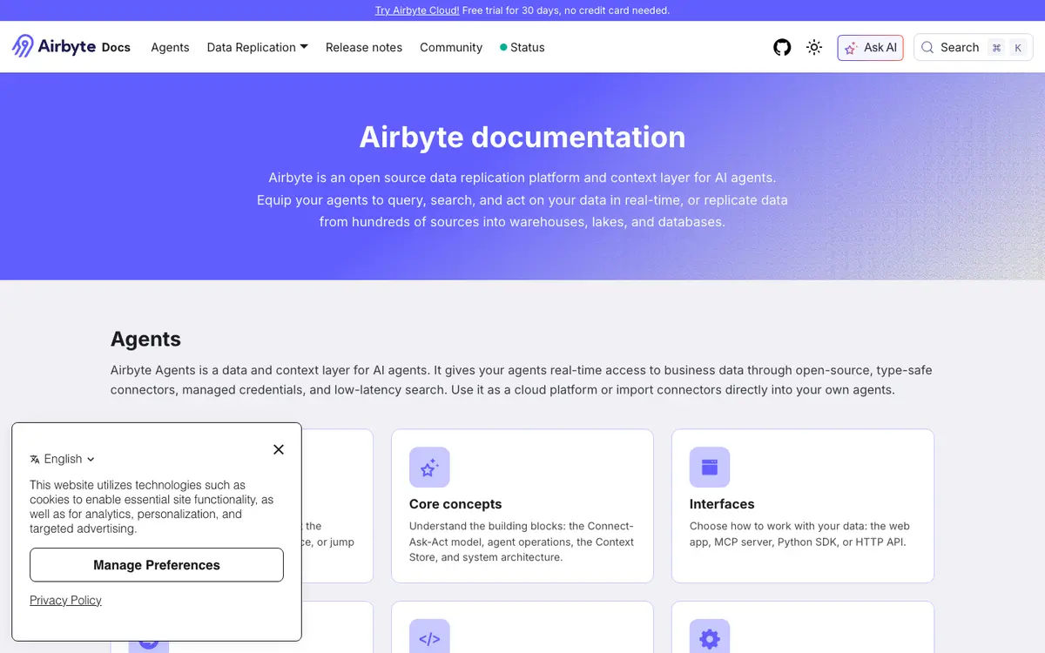The image size is (1045, 653).
Task: Expand the Data Replication dropdown
Action: pos(258,48)
